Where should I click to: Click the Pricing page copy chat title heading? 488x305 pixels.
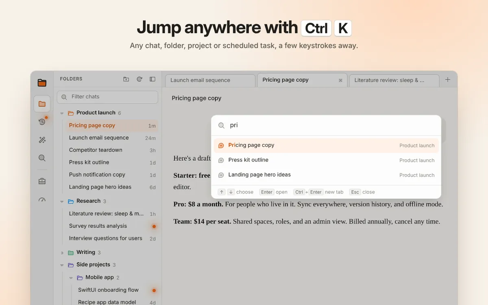pyautogui.click(x=196, y=98)
